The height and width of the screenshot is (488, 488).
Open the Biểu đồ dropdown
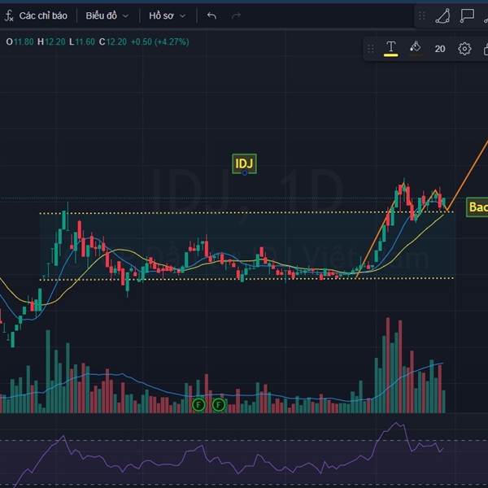[x=107, y=15]
